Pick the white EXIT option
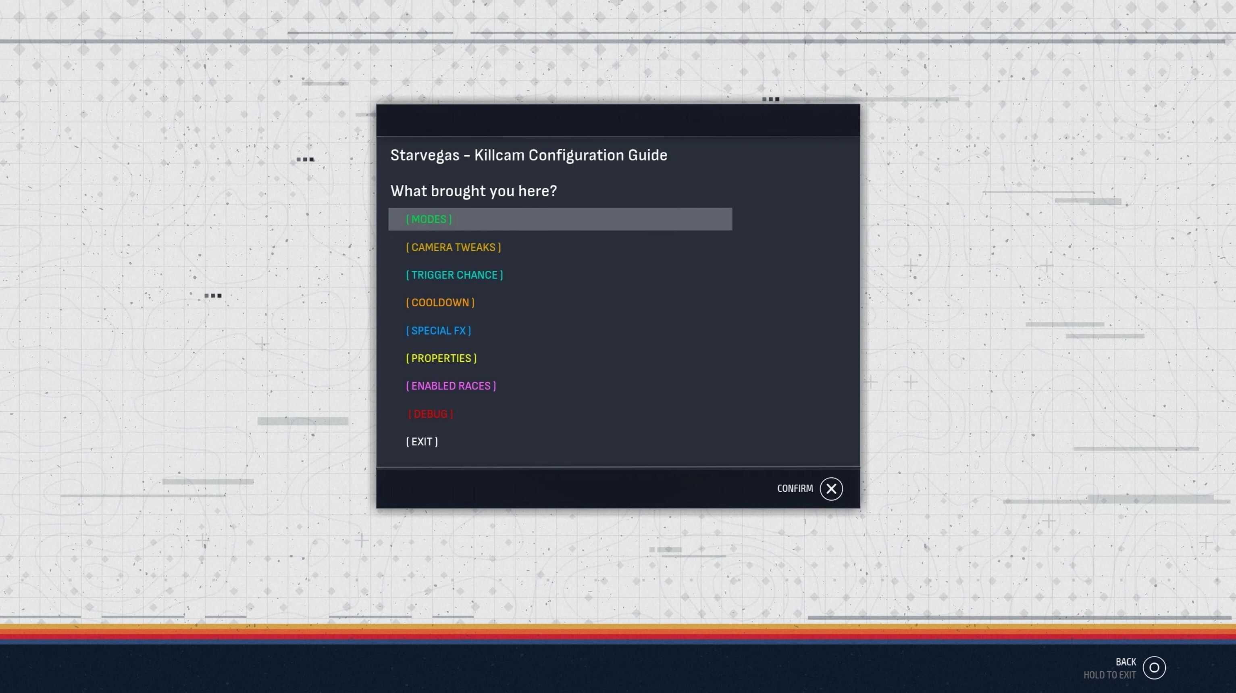The width and height of the screenshot is (1236, 693). coord(422,441)
